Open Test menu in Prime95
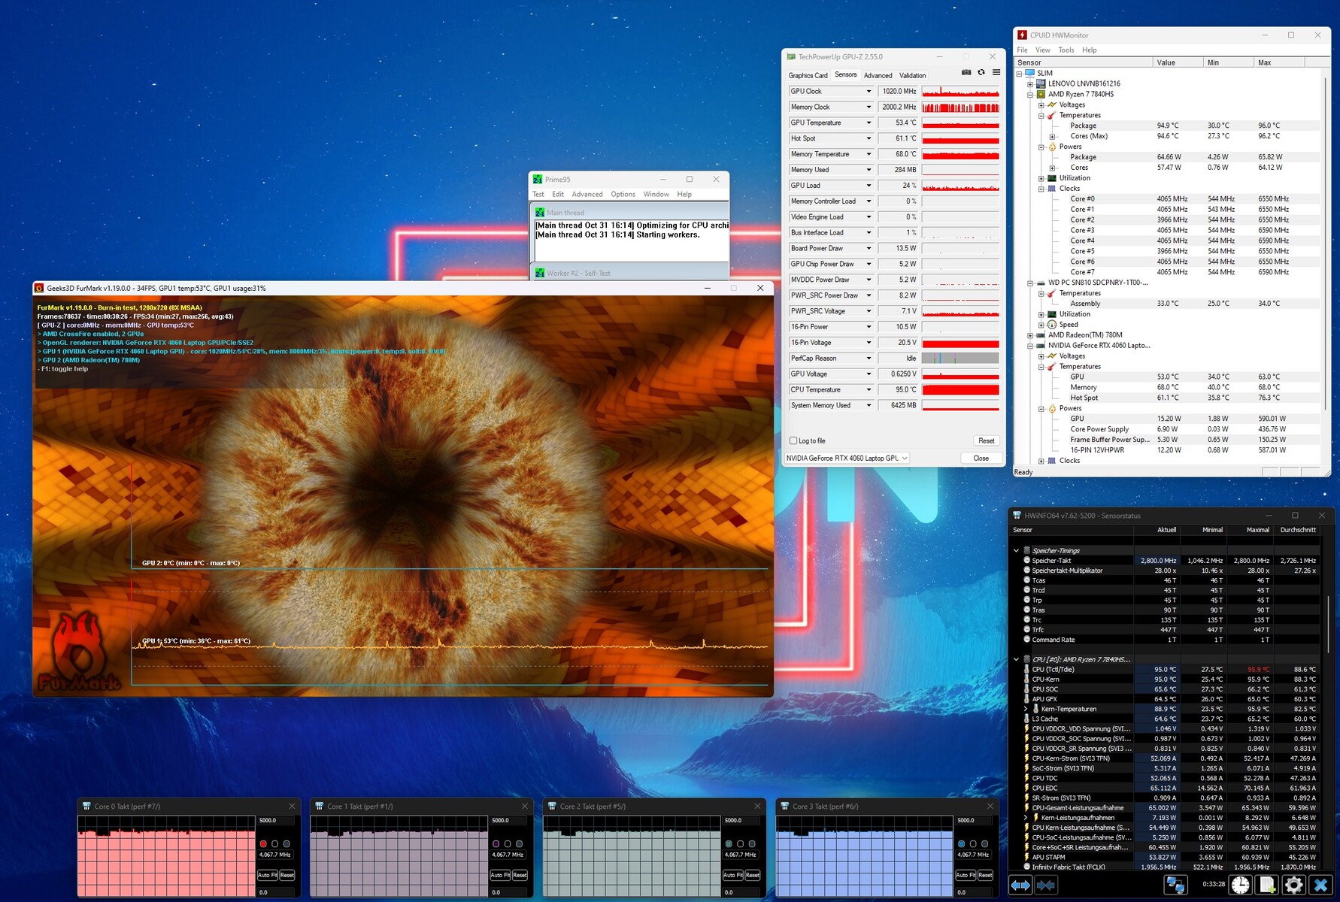 pos(538,194)
